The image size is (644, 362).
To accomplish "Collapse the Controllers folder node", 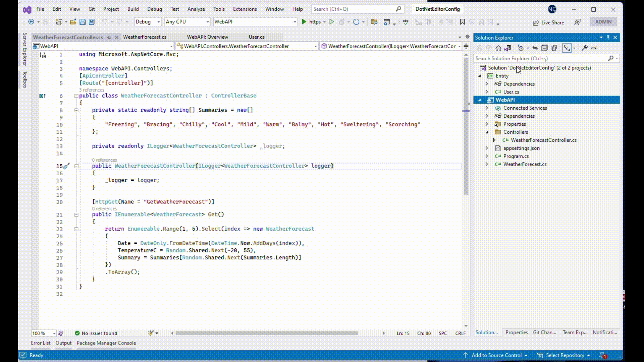I will coord(487,132).
